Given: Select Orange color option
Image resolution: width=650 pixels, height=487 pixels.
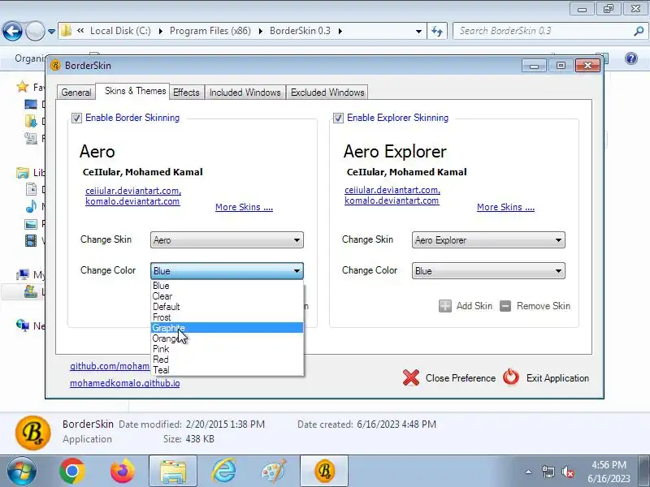Looking at the screenshot, I should (x=227, y=338).
